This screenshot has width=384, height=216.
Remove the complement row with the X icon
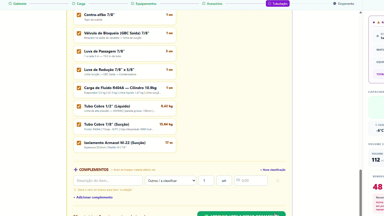tap(278, 181)
